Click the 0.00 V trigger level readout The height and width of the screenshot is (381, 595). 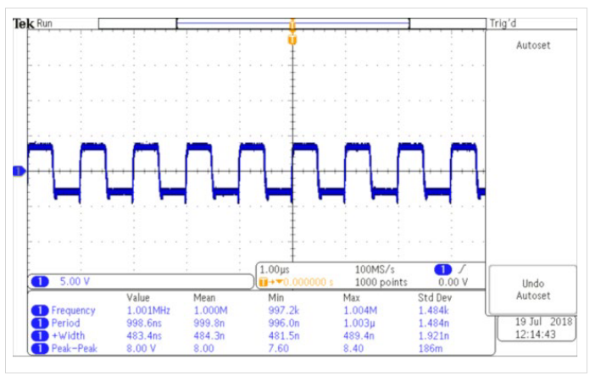452,282
